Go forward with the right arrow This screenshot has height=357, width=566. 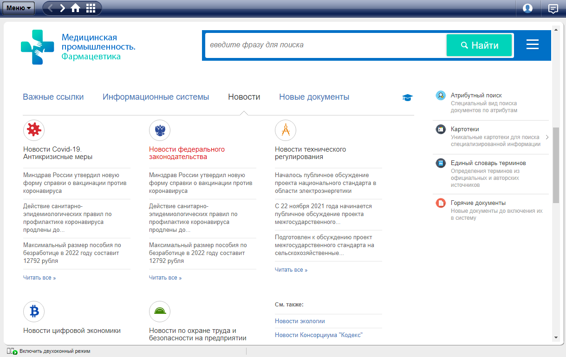coord(63,8)
